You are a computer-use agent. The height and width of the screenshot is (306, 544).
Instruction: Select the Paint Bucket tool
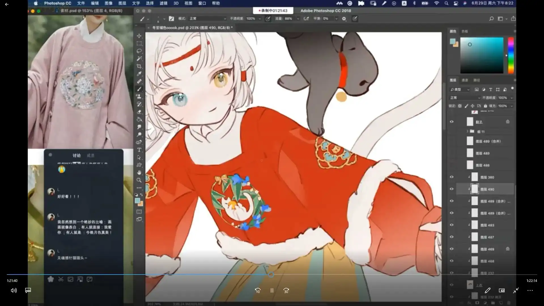139,120
